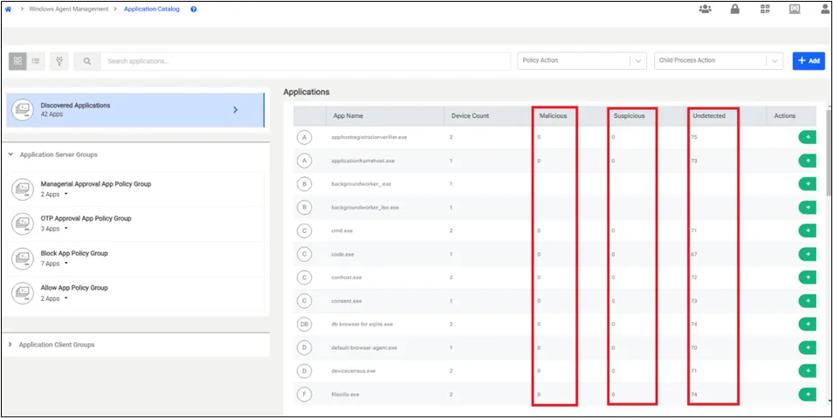The image size is (833, 418).
Task: Select the consent.exe app name
Action: 347,300
